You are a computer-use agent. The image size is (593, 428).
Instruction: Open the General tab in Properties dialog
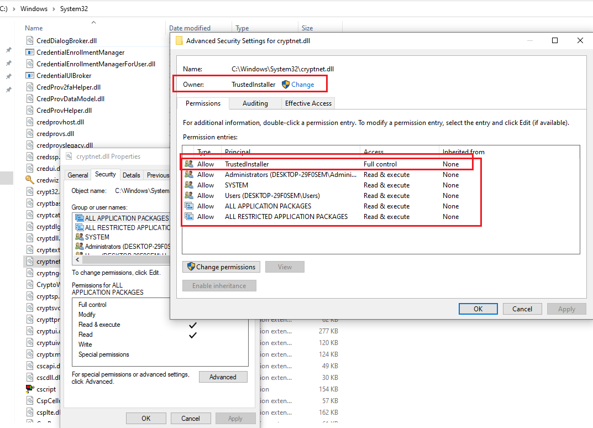[78, 175]
